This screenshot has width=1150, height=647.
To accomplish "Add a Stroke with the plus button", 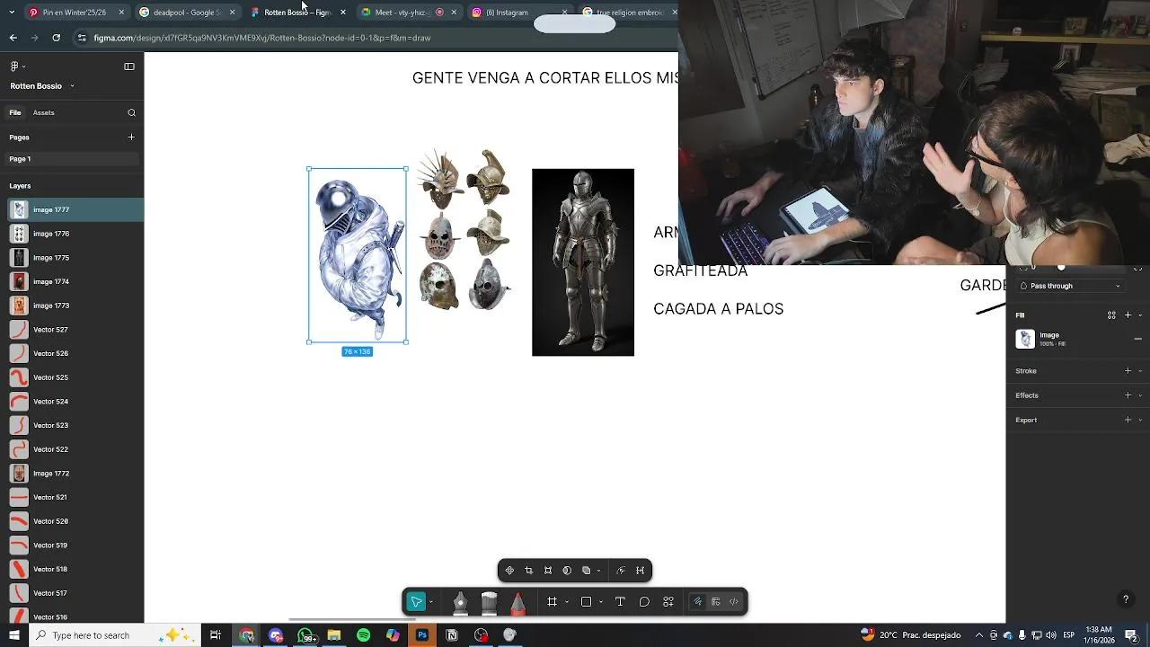I will point(1128,370).
